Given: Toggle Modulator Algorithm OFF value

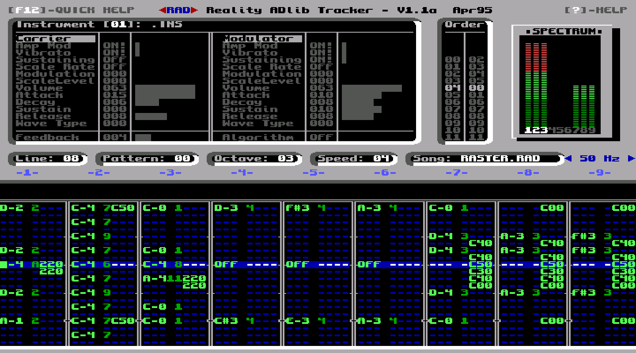Looking at the screenshot, I should [322, 137].
